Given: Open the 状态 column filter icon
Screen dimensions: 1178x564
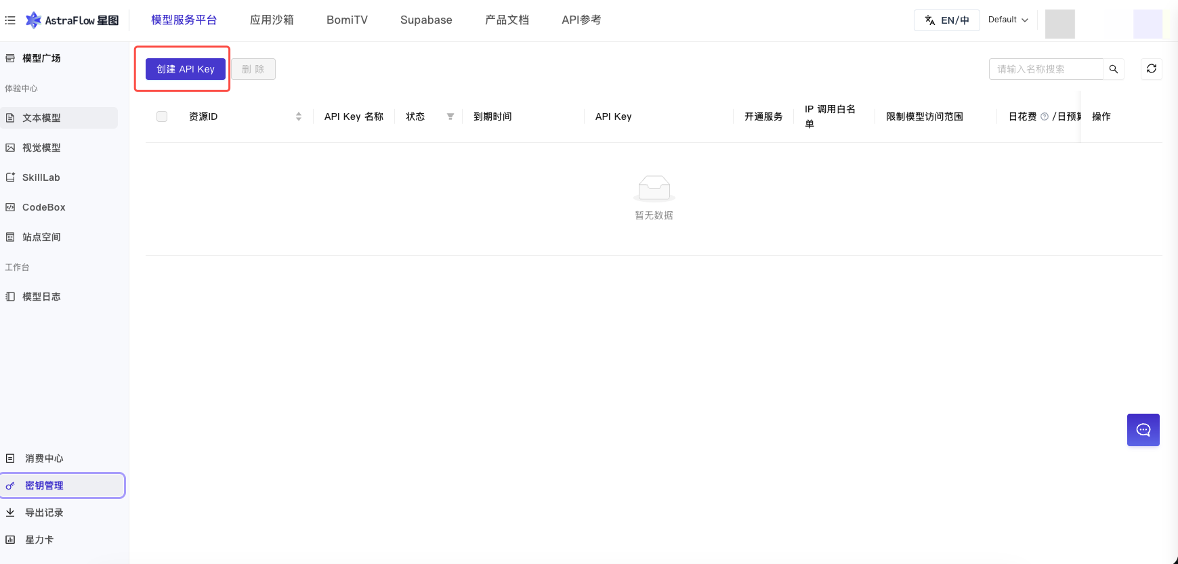Looking at the screenshot, I should point(450,116).
